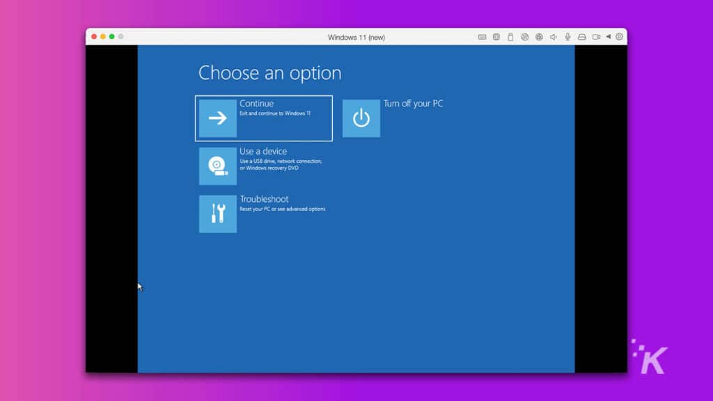This screenshot has width=713, height=401.
Task: Select the Use a device label
Action: [x=263, y=151]
